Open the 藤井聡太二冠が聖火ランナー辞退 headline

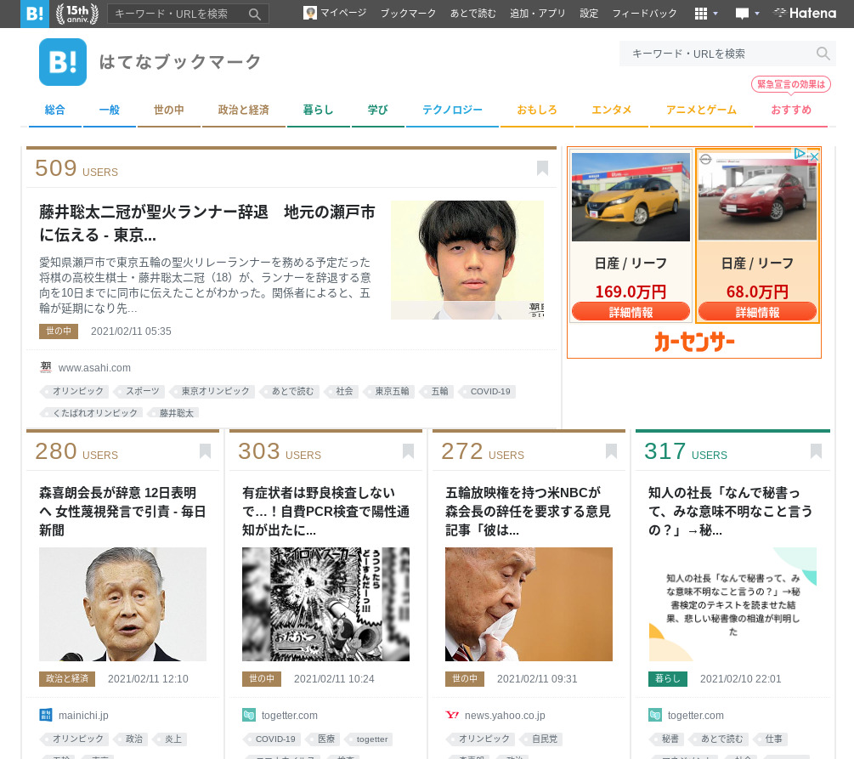(x=207, y=224)
